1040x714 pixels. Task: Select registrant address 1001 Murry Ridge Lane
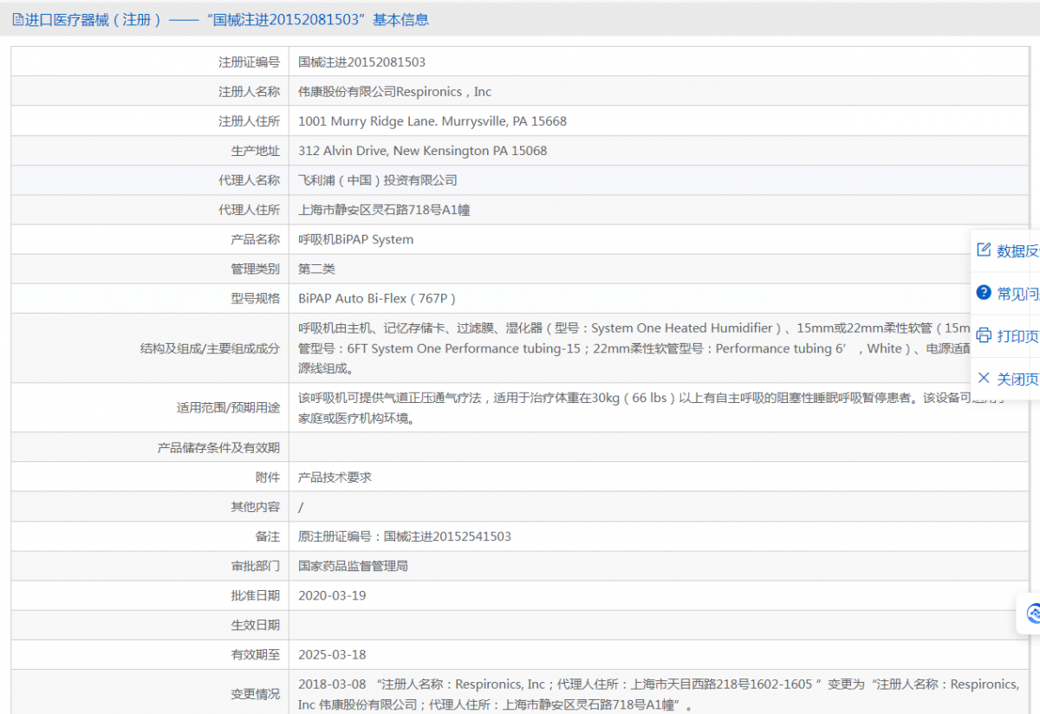tap(432, 121)
